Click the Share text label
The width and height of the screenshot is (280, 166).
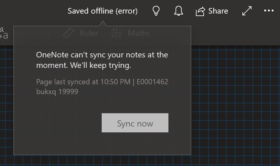click(x=218, y=11)
